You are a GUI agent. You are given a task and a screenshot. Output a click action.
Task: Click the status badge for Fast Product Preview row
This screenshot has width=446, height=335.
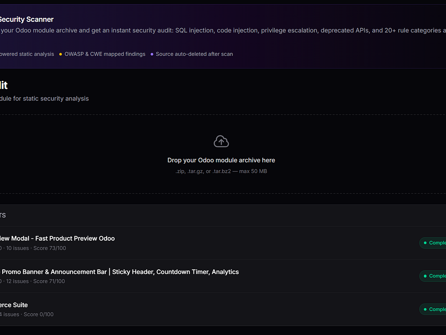click(x=433, y=243)
